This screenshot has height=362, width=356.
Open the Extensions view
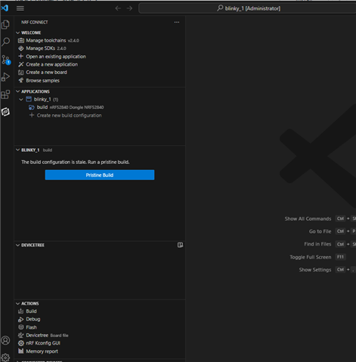(x=5, y=94)
